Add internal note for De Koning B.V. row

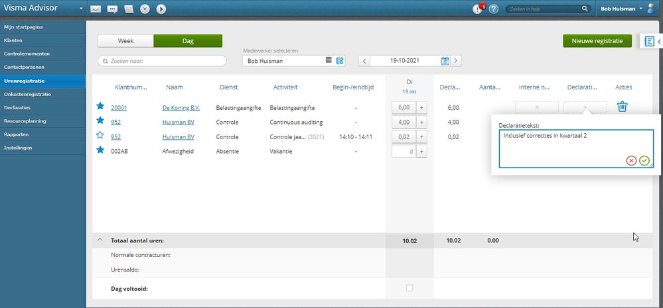coord(537,107)
